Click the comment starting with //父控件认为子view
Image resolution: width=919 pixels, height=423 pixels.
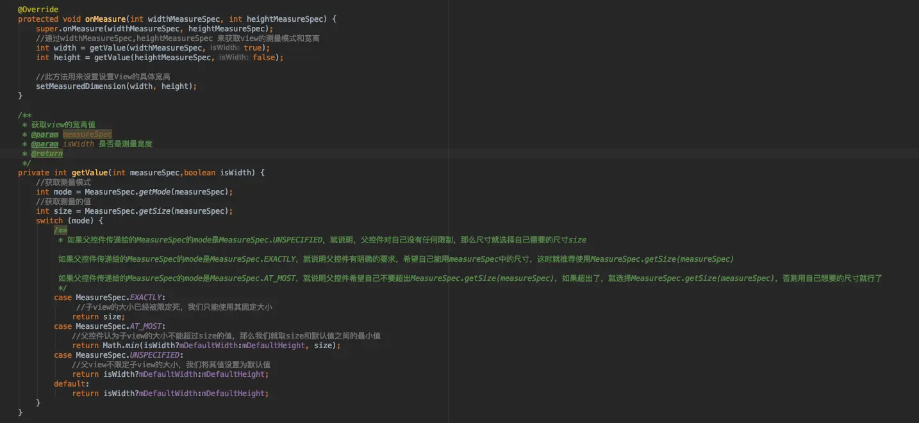227,336
